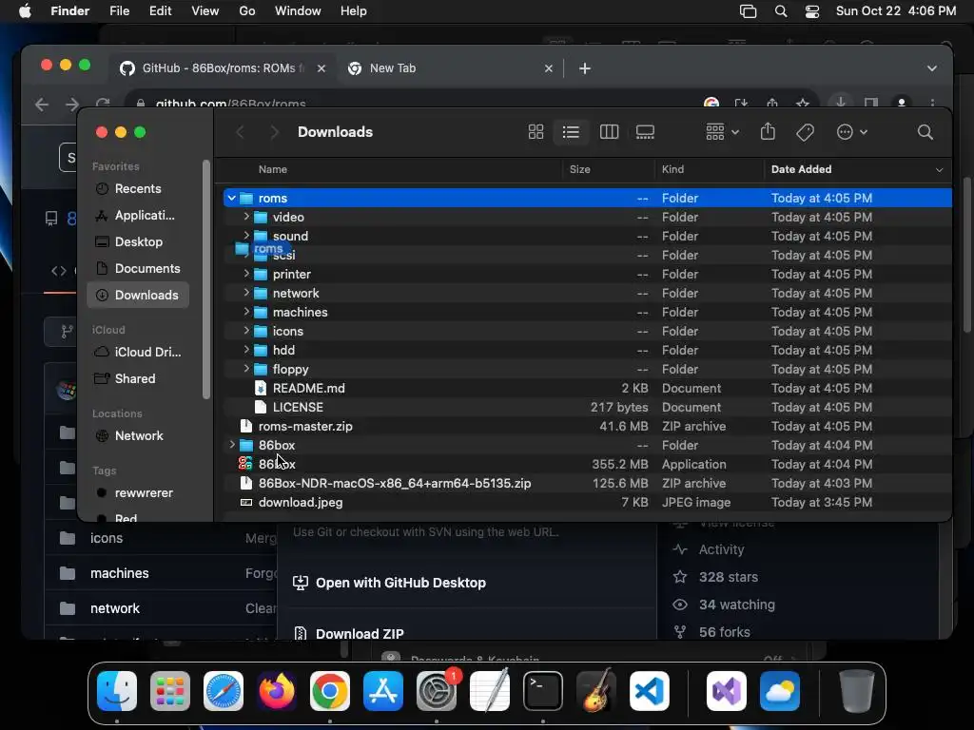Click Open with GitHub Desktop in Chrome
The width and height of the screenshot is (974, 730).
click(x=389, y=583)
